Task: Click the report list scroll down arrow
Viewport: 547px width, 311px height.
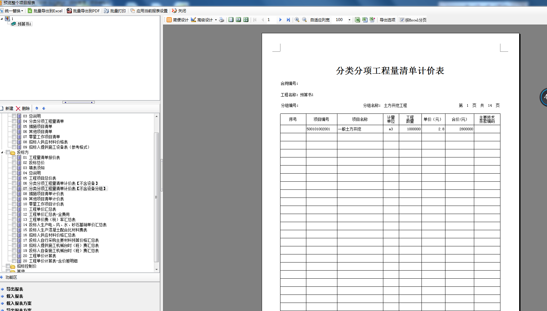Action: coord(157,269)
